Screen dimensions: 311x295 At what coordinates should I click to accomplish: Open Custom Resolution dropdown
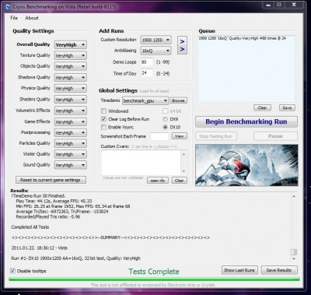point(155,40)
